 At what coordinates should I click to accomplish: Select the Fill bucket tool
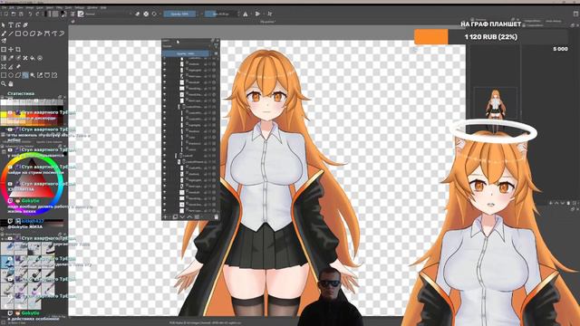coord(33,58)
